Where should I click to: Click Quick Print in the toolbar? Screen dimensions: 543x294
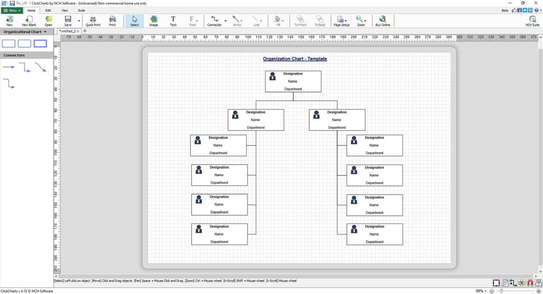pos(93,21)
